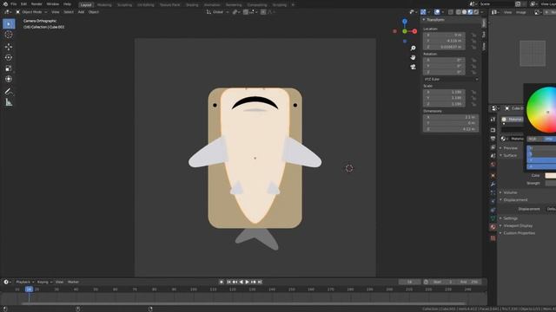
Task: Select the Annotate tool
Action: click(x=9, y=91)
